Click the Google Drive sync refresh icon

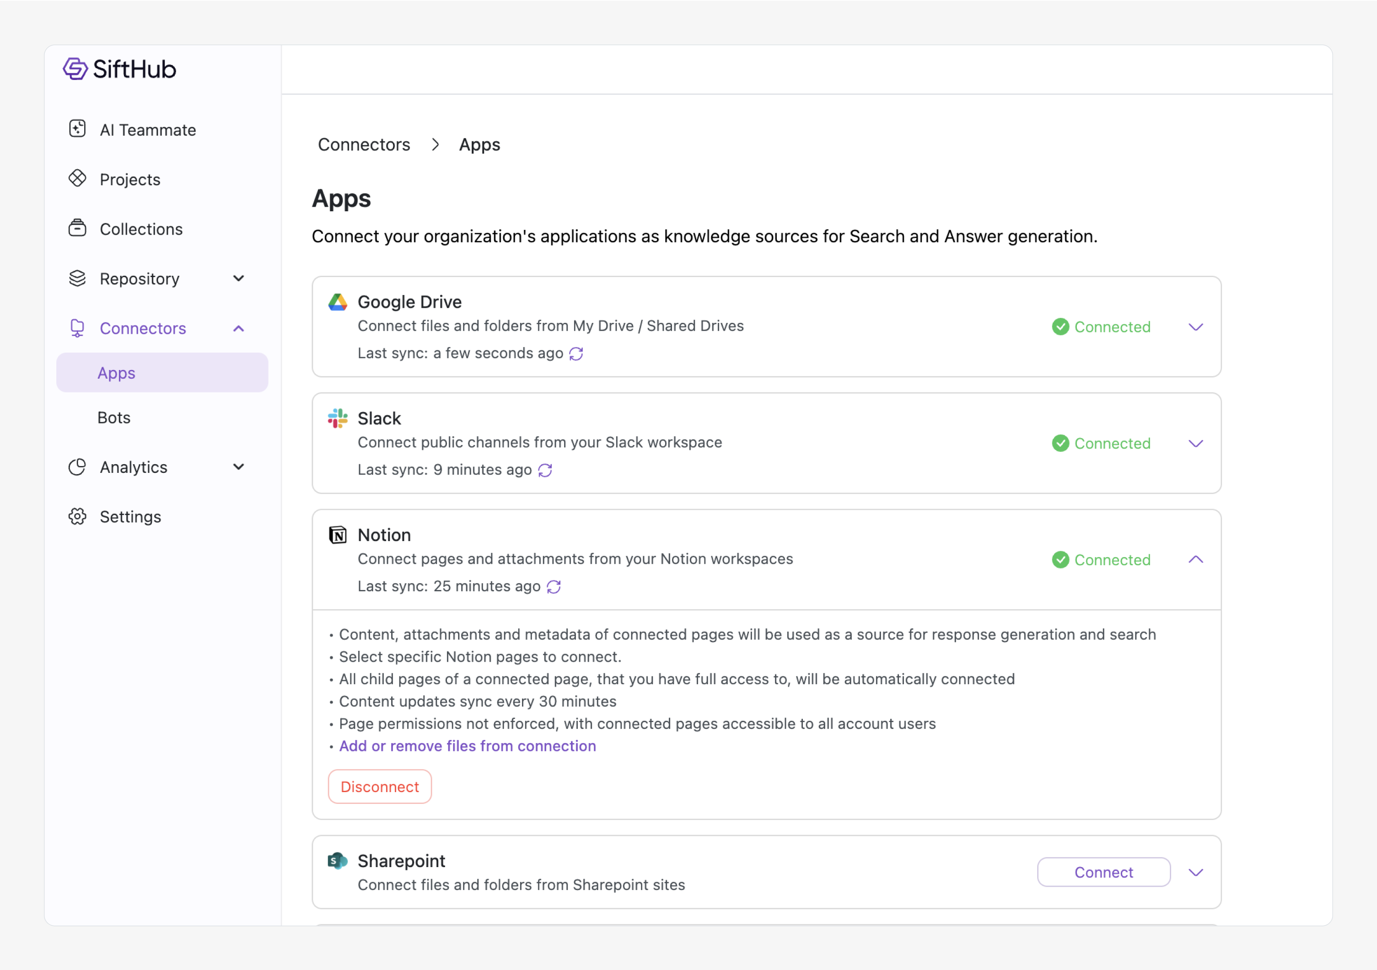576,354
